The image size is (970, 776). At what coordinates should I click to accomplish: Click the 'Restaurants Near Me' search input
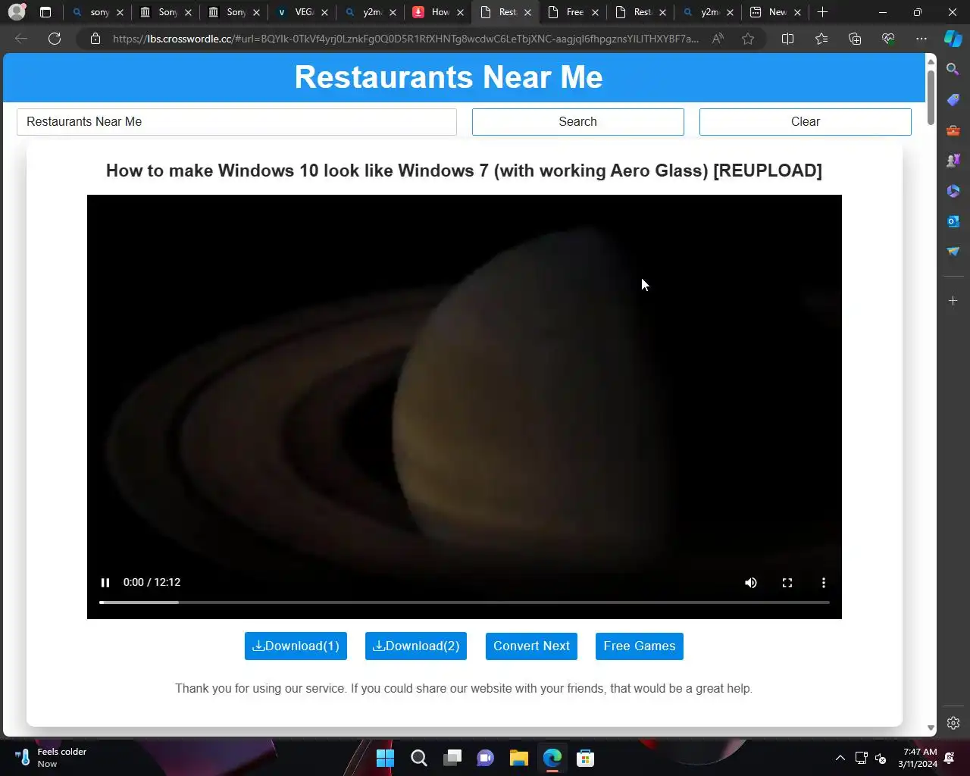236,122
